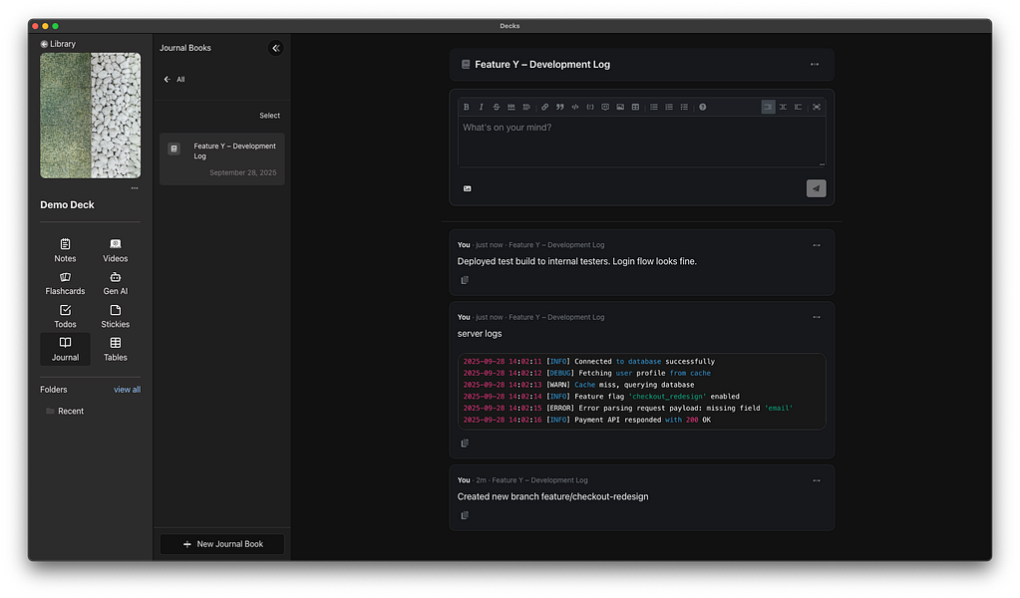Open options below the Demo Deck cover
The width and height of the screenshot is (1020, 598).
coord(135,188)
